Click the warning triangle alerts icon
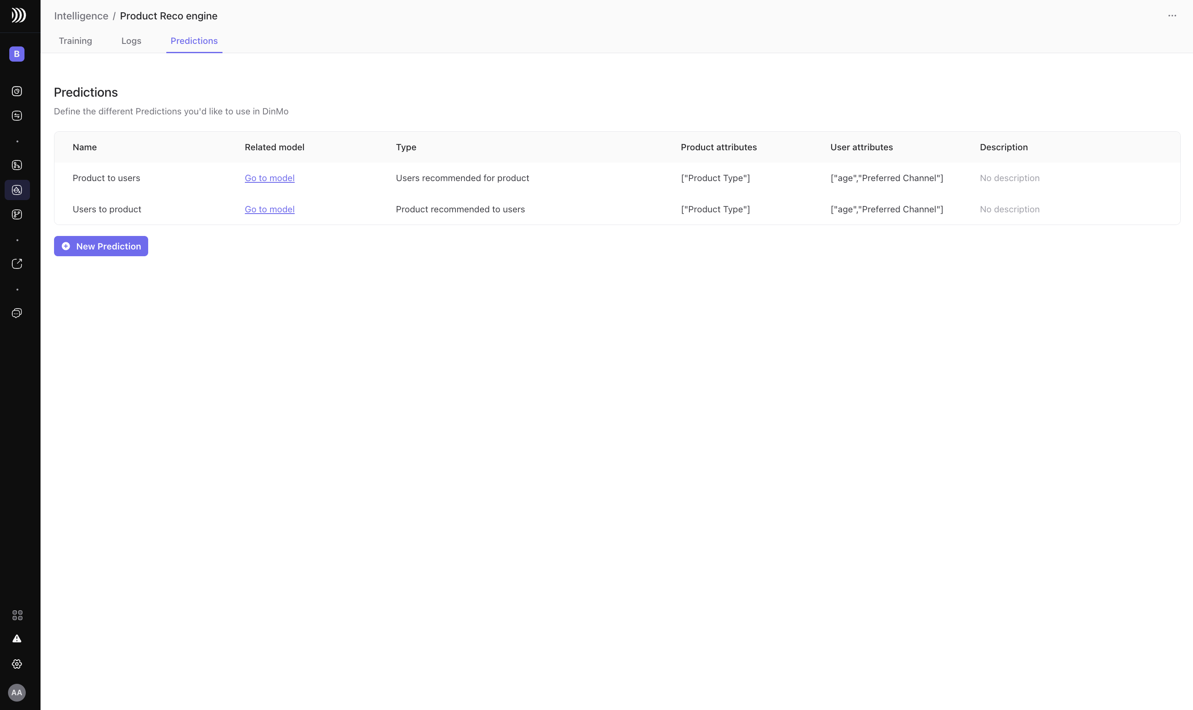1193x710 pixels. (x=17, y=639)
